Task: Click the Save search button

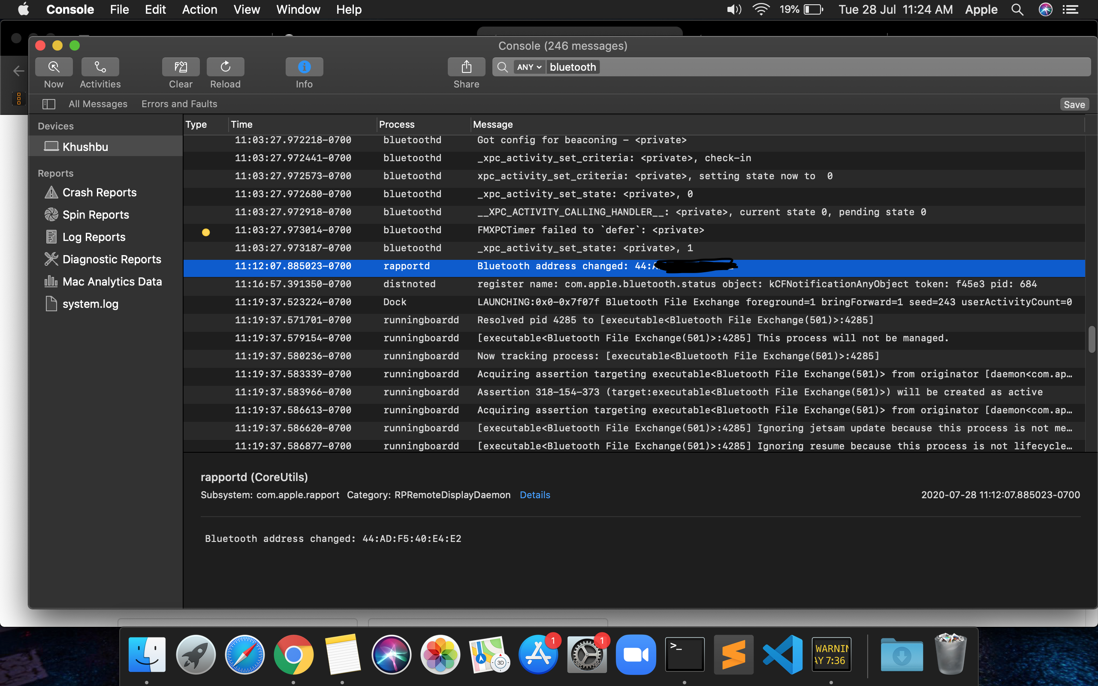Action: tap(1074, 105)
